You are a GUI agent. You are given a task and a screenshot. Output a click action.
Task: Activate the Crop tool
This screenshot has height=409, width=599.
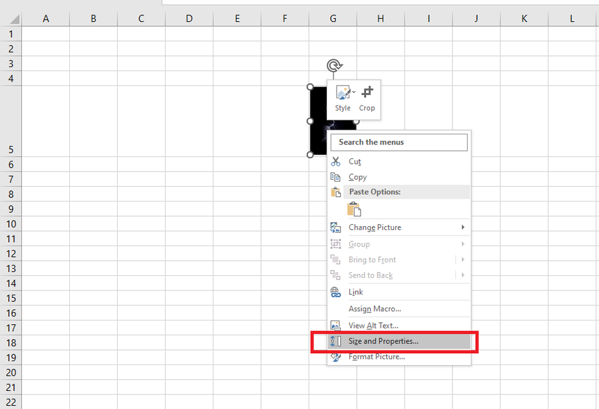367,98
